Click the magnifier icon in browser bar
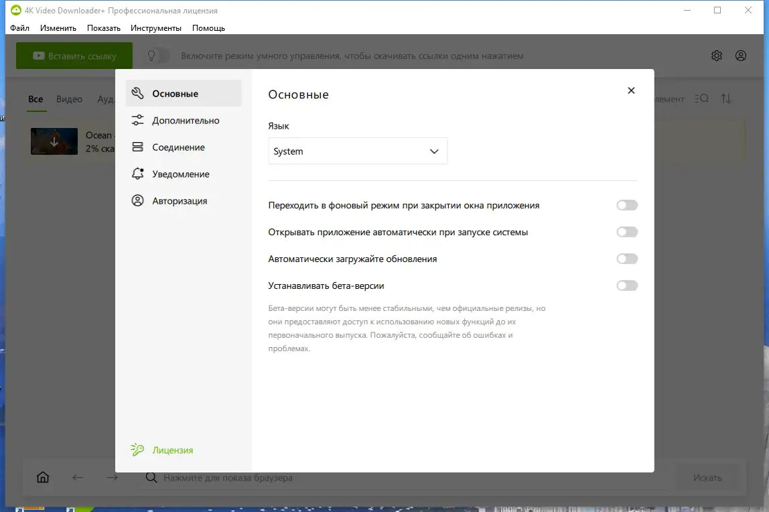This screenshot has height=512, width=769. pos(151,477)
